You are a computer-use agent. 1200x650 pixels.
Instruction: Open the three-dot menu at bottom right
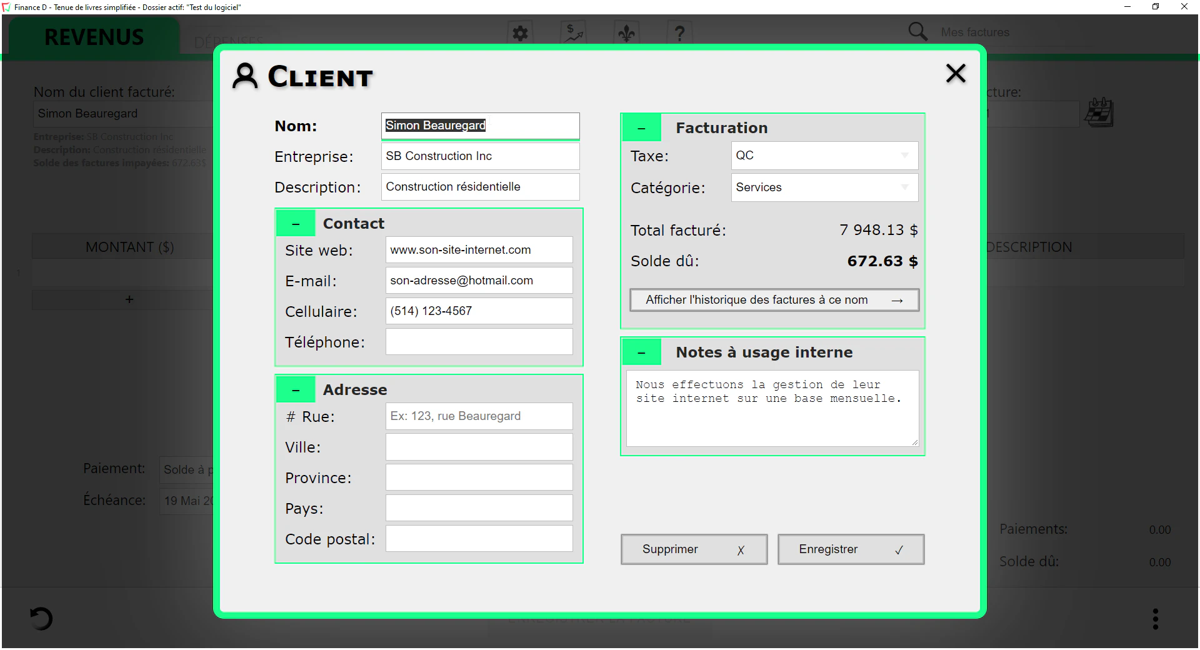pyautogui.click(x=1154, y=619)
